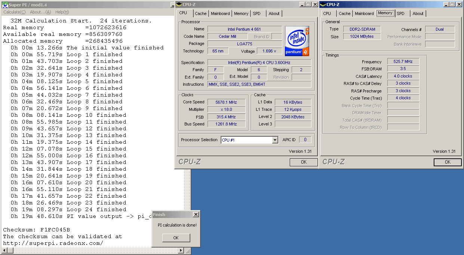464x255 pixels.
Task: Open the About menu in Super PI
Action: (40, 12)
